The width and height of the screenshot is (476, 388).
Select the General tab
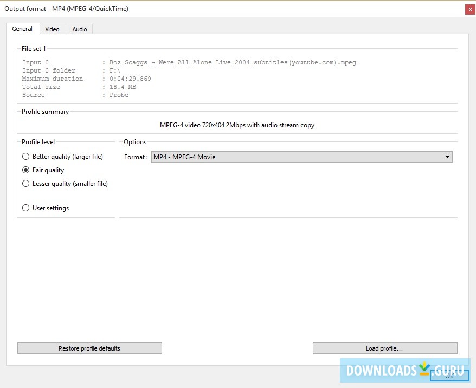click(22, 29)
